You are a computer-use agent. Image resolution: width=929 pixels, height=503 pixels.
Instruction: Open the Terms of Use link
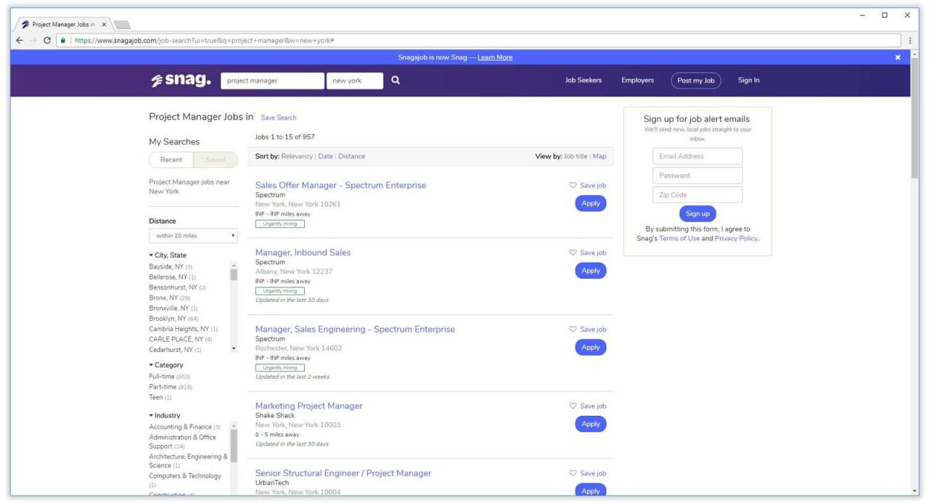[679, 238]
